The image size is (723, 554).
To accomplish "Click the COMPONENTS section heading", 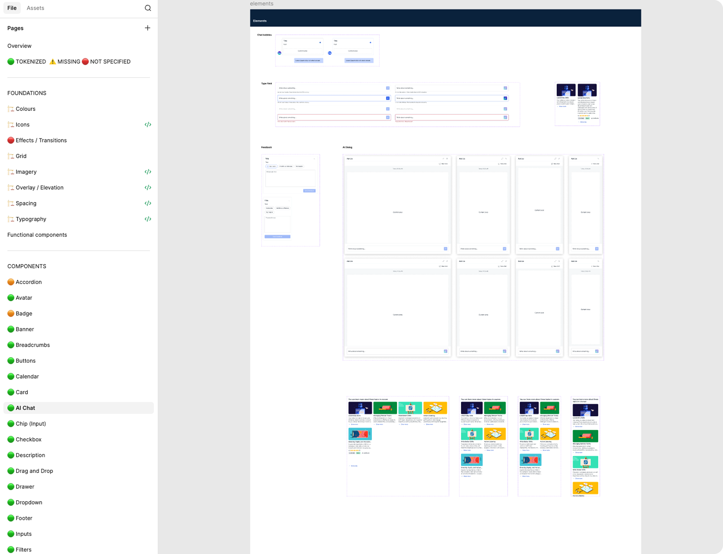I will (27, 266).
